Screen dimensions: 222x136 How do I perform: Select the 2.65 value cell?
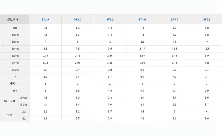110,56
